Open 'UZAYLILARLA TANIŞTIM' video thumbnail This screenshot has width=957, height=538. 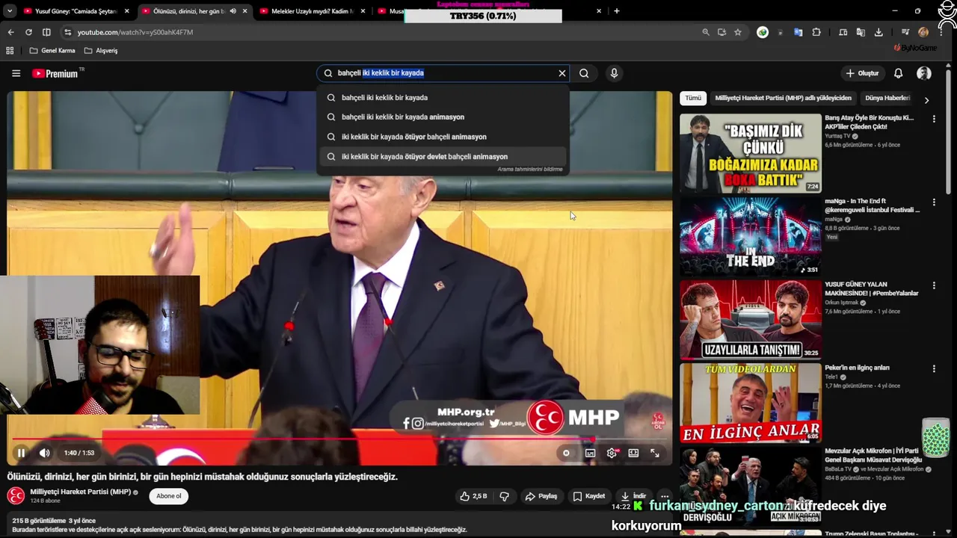pyautogui.click(x=750, y=320)
